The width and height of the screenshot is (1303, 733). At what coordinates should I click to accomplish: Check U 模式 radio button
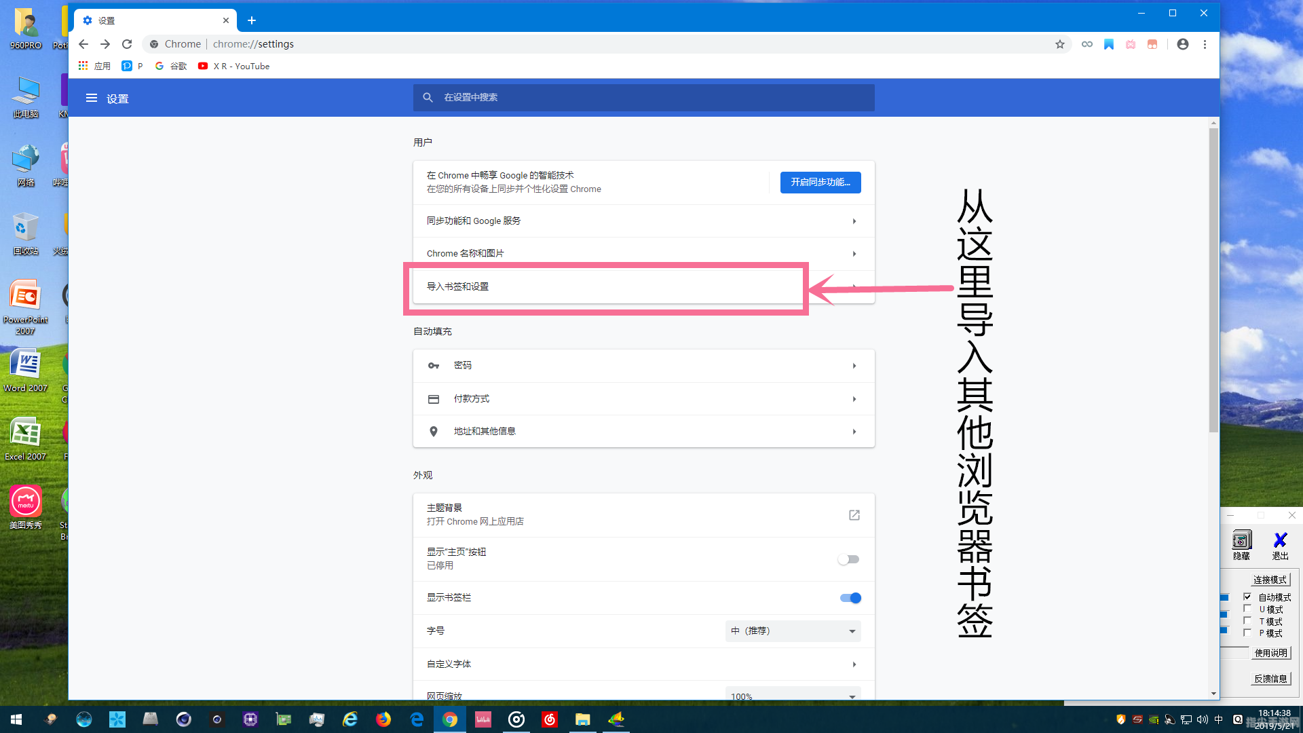point(1247,609)
